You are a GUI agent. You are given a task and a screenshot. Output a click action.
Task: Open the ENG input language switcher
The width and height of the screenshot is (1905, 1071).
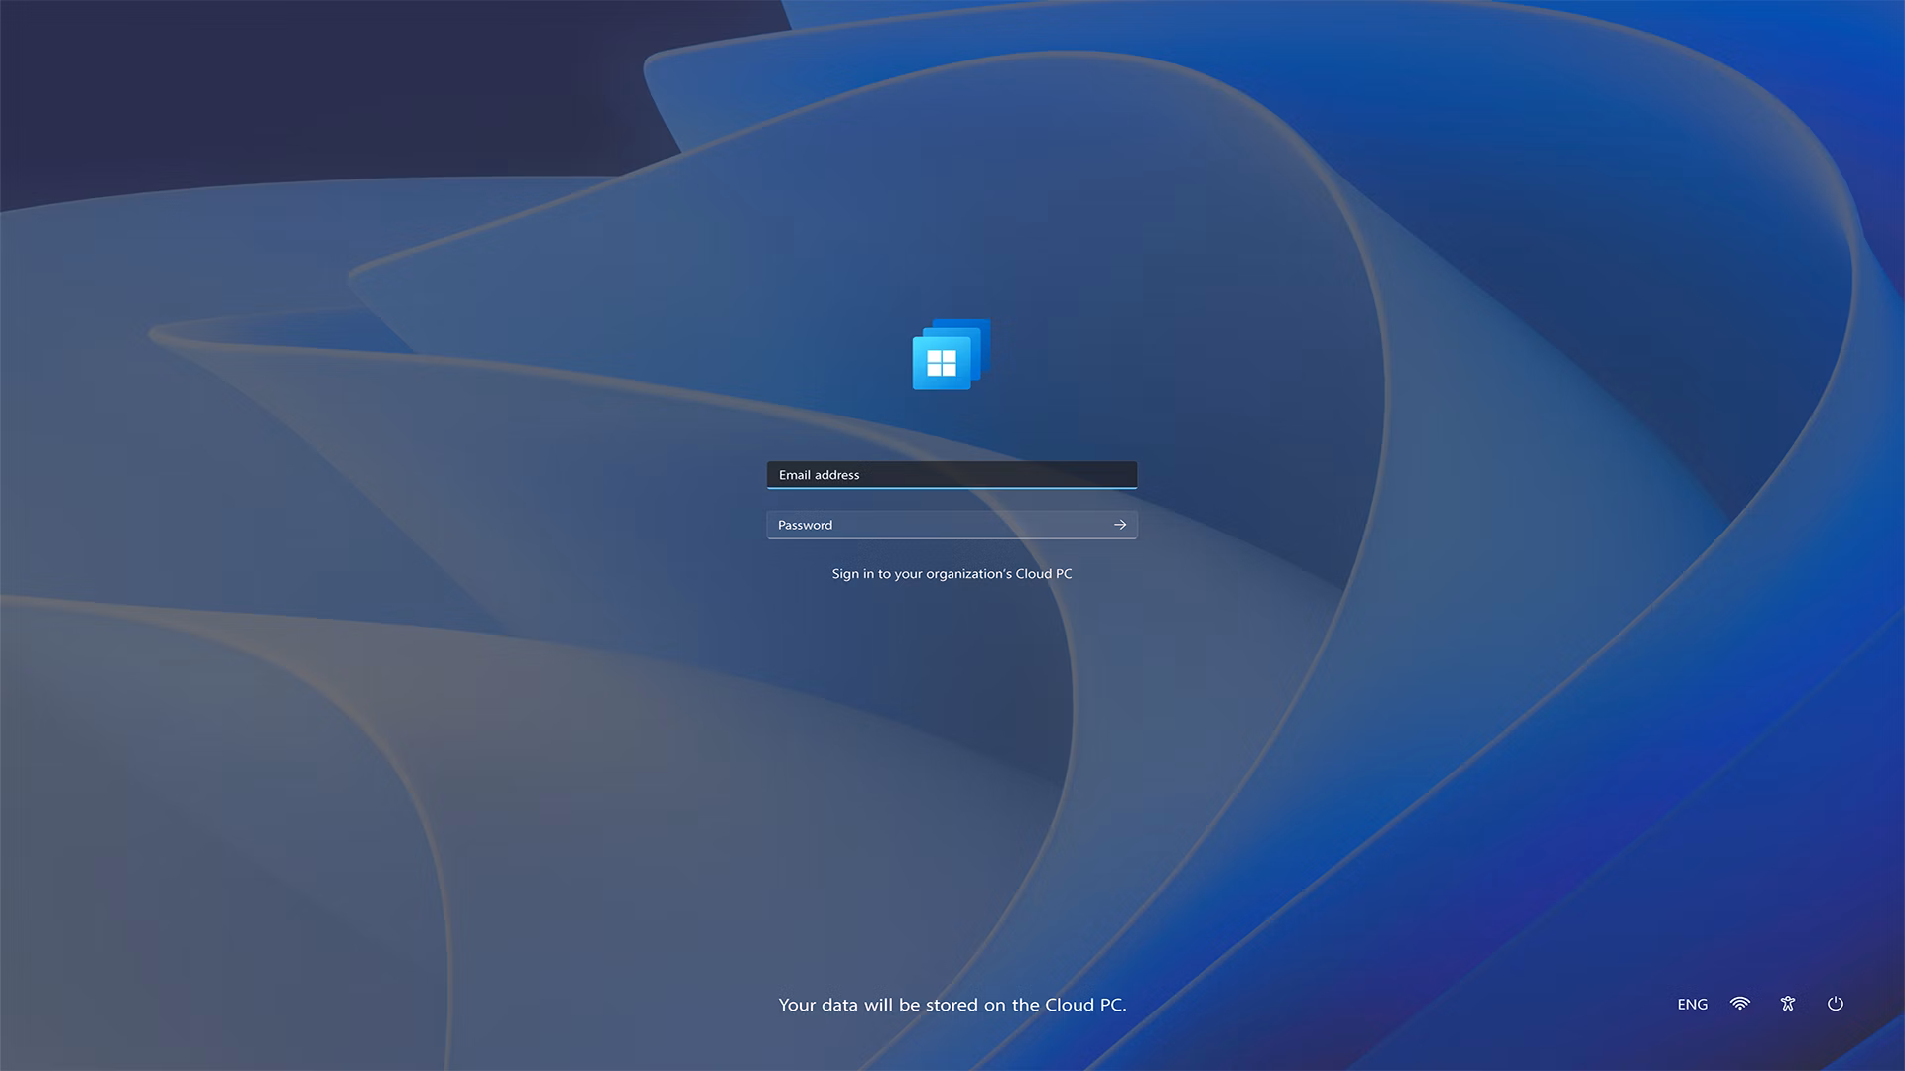point(1692,1005)
